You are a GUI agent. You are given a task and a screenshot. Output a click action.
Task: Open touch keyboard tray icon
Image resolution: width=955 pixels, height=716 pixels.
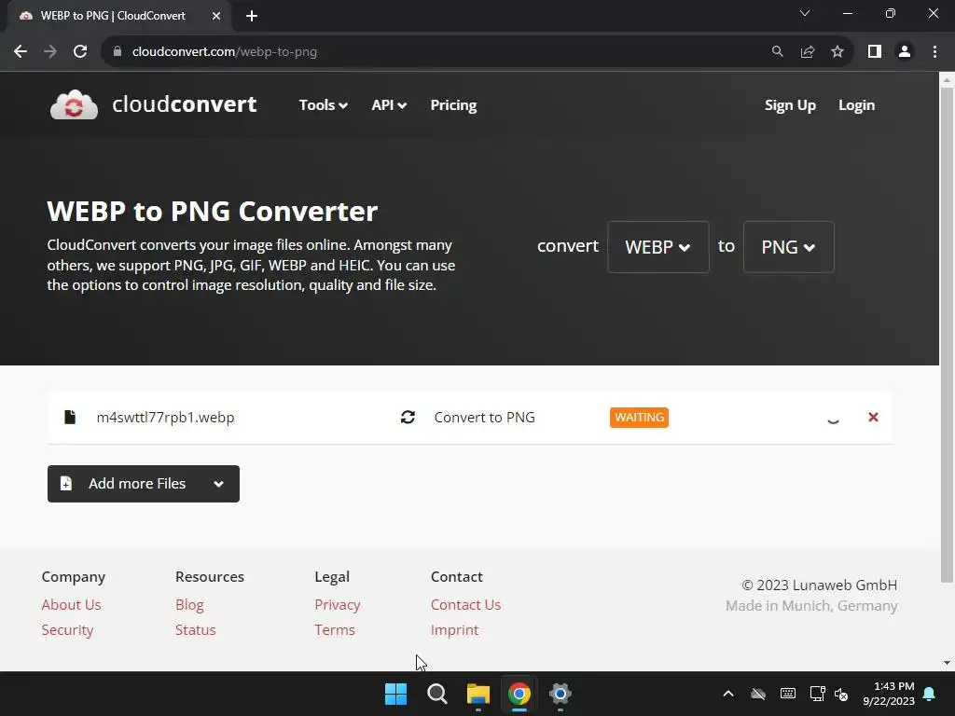787,694
